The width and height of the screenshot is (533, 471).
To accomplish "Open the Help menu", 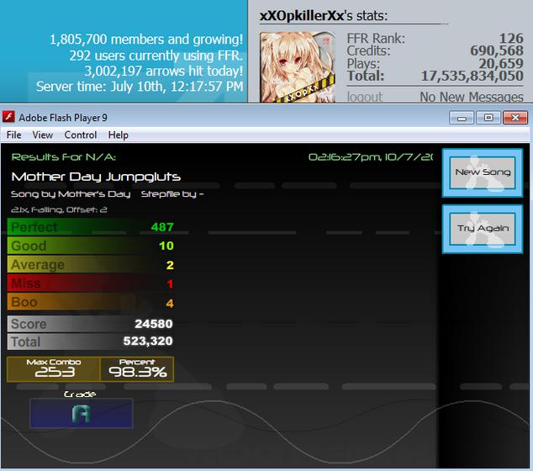I will click(x=118, y=135).
